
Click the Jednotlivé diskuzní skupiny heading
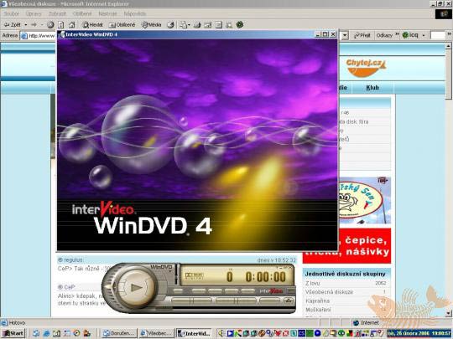coord(346,274)
